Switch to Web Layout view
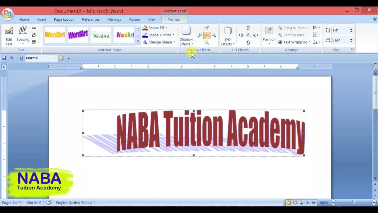Screen dimensions: 378x213 pos(301,203)
